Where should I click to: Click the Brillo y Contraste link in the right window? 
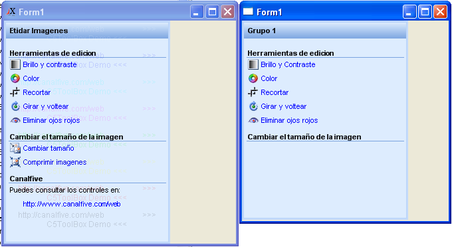288,64
